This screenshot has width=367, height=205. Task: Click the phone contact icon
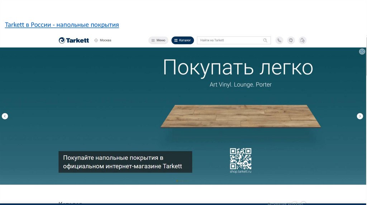[x=279, y=40]
